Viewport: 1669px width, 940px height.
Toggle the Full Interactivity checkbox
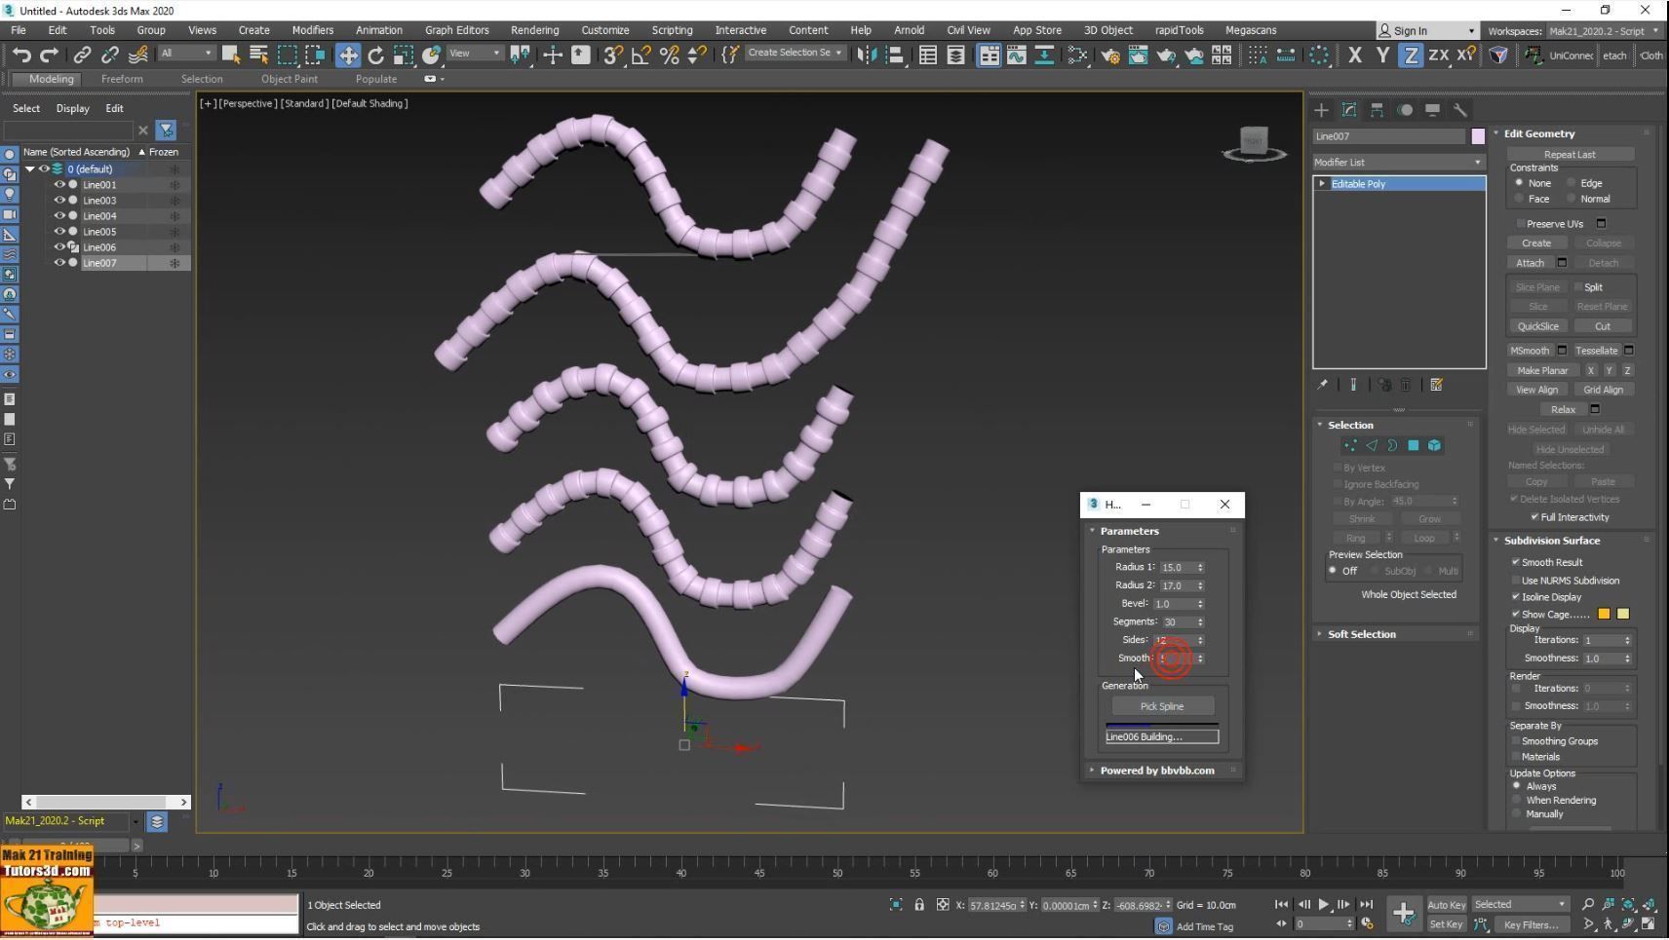[x=1534, y=517]
